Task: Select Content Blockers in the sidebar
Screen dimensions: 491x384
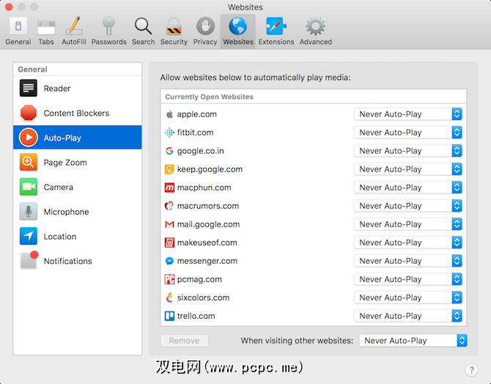Action: click(78, 113)
